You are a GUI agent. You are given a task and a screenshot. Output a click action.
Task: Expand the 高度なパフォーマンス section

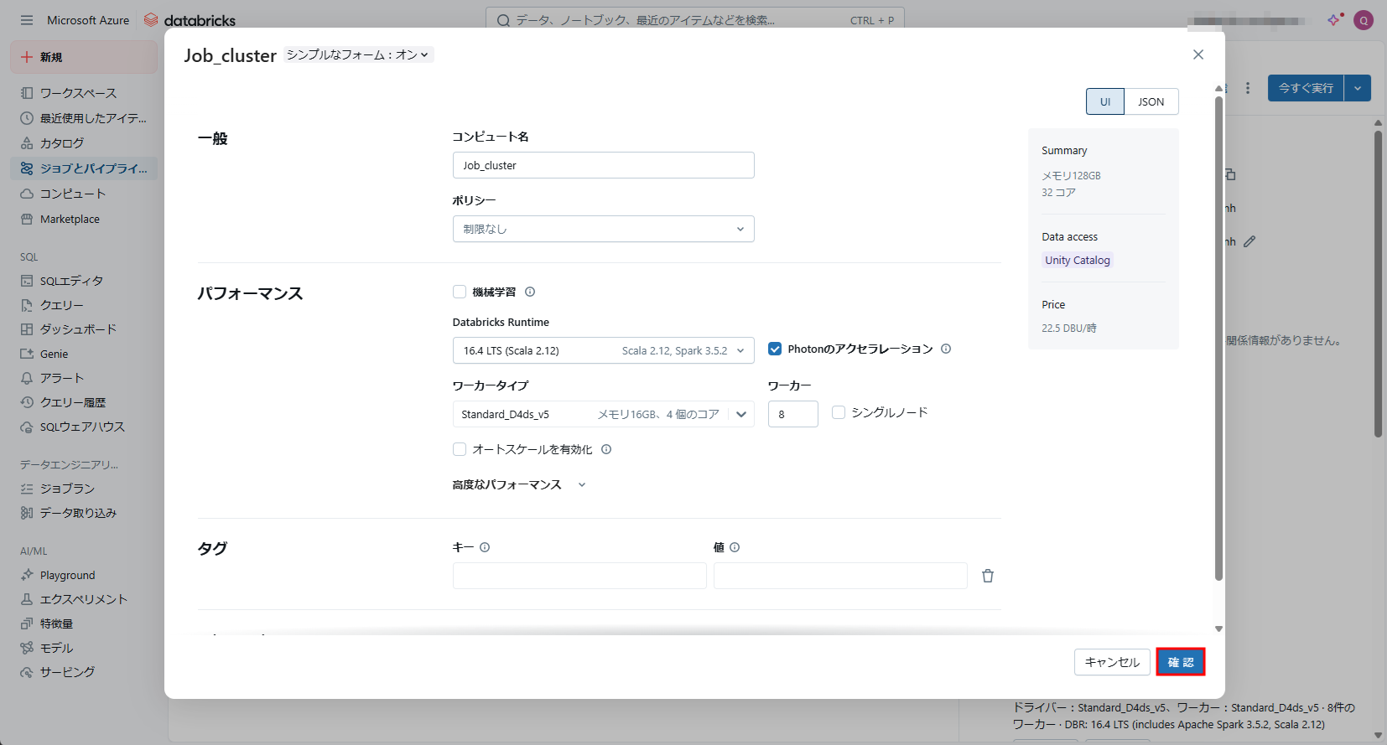click(x=518, y=484)
